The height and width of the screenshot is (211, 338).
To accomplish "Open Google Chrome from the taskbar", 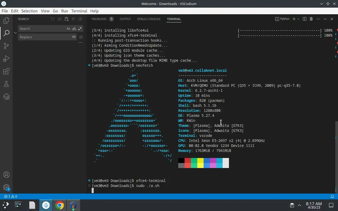I will tap(60, 205).
